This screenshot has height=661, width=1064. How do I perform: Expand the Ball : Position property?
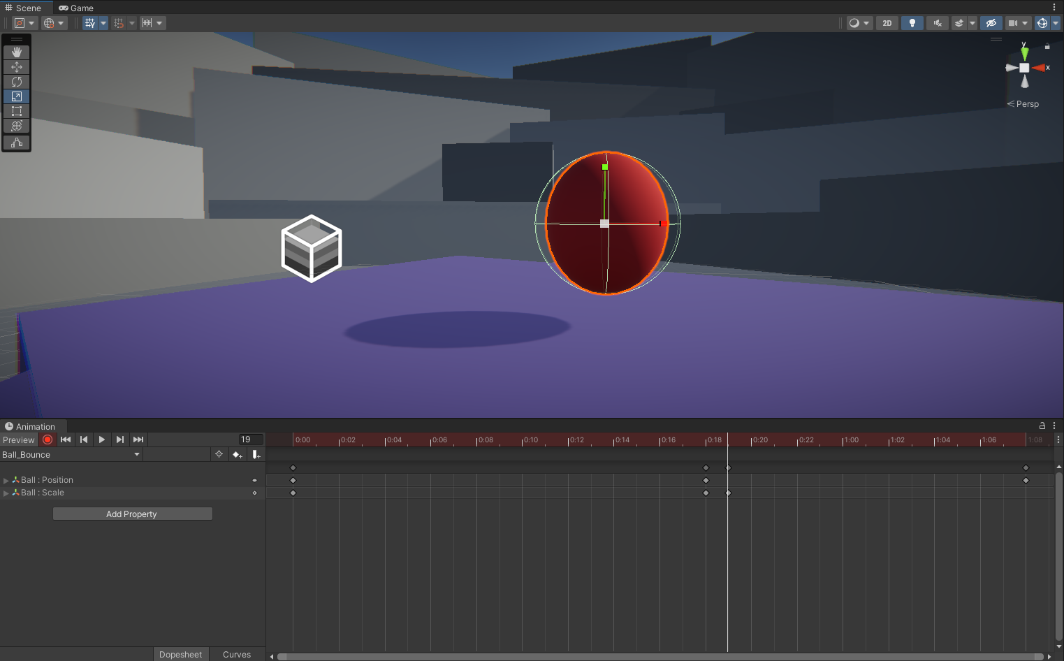[6, 481]
